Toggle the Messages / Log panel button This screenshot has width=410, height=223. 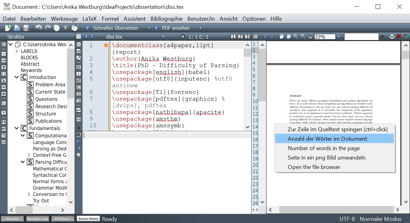coord(37,219)
